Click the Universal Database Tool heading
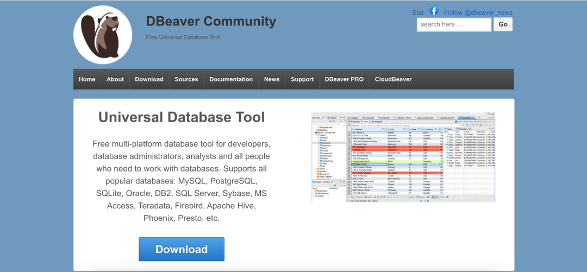Screen dimensions: 587x272 pos(182,117)
